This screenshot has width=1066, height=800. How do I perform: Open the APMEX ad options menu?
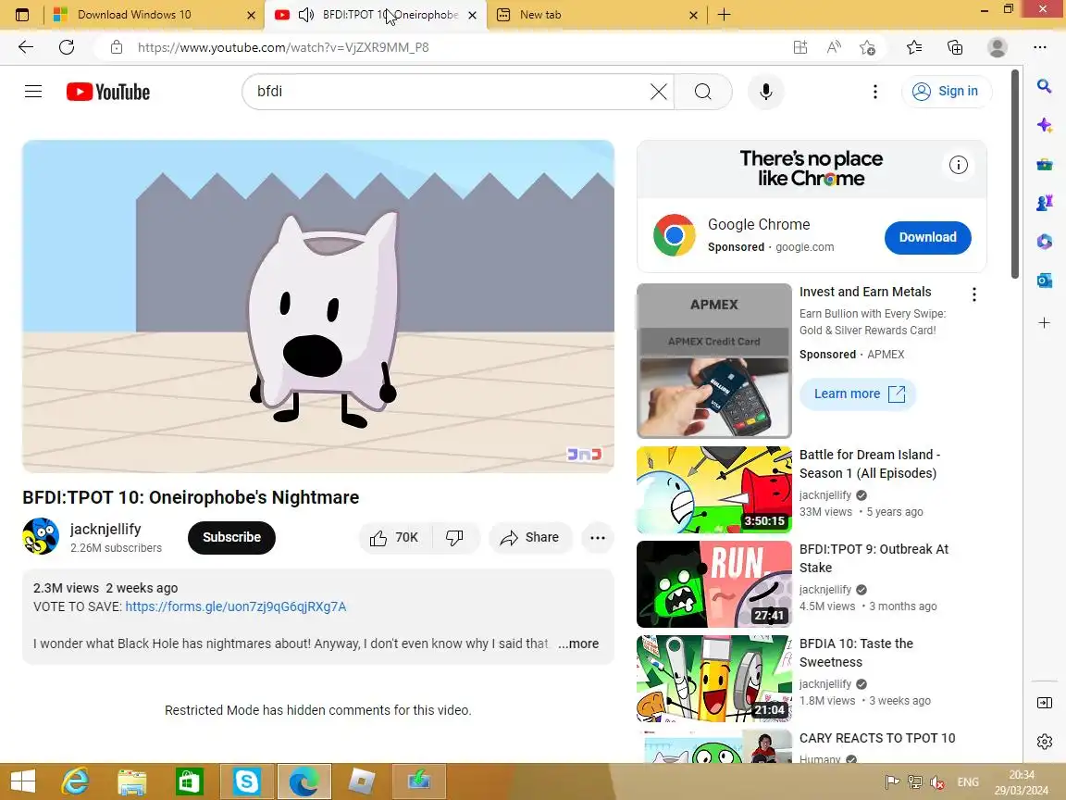(x=974, y=294)
